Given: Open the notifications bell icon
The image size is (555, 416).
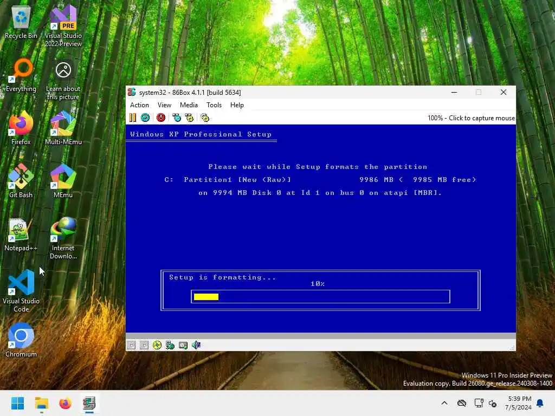Looking at the screenshot, I should [540, 403].
